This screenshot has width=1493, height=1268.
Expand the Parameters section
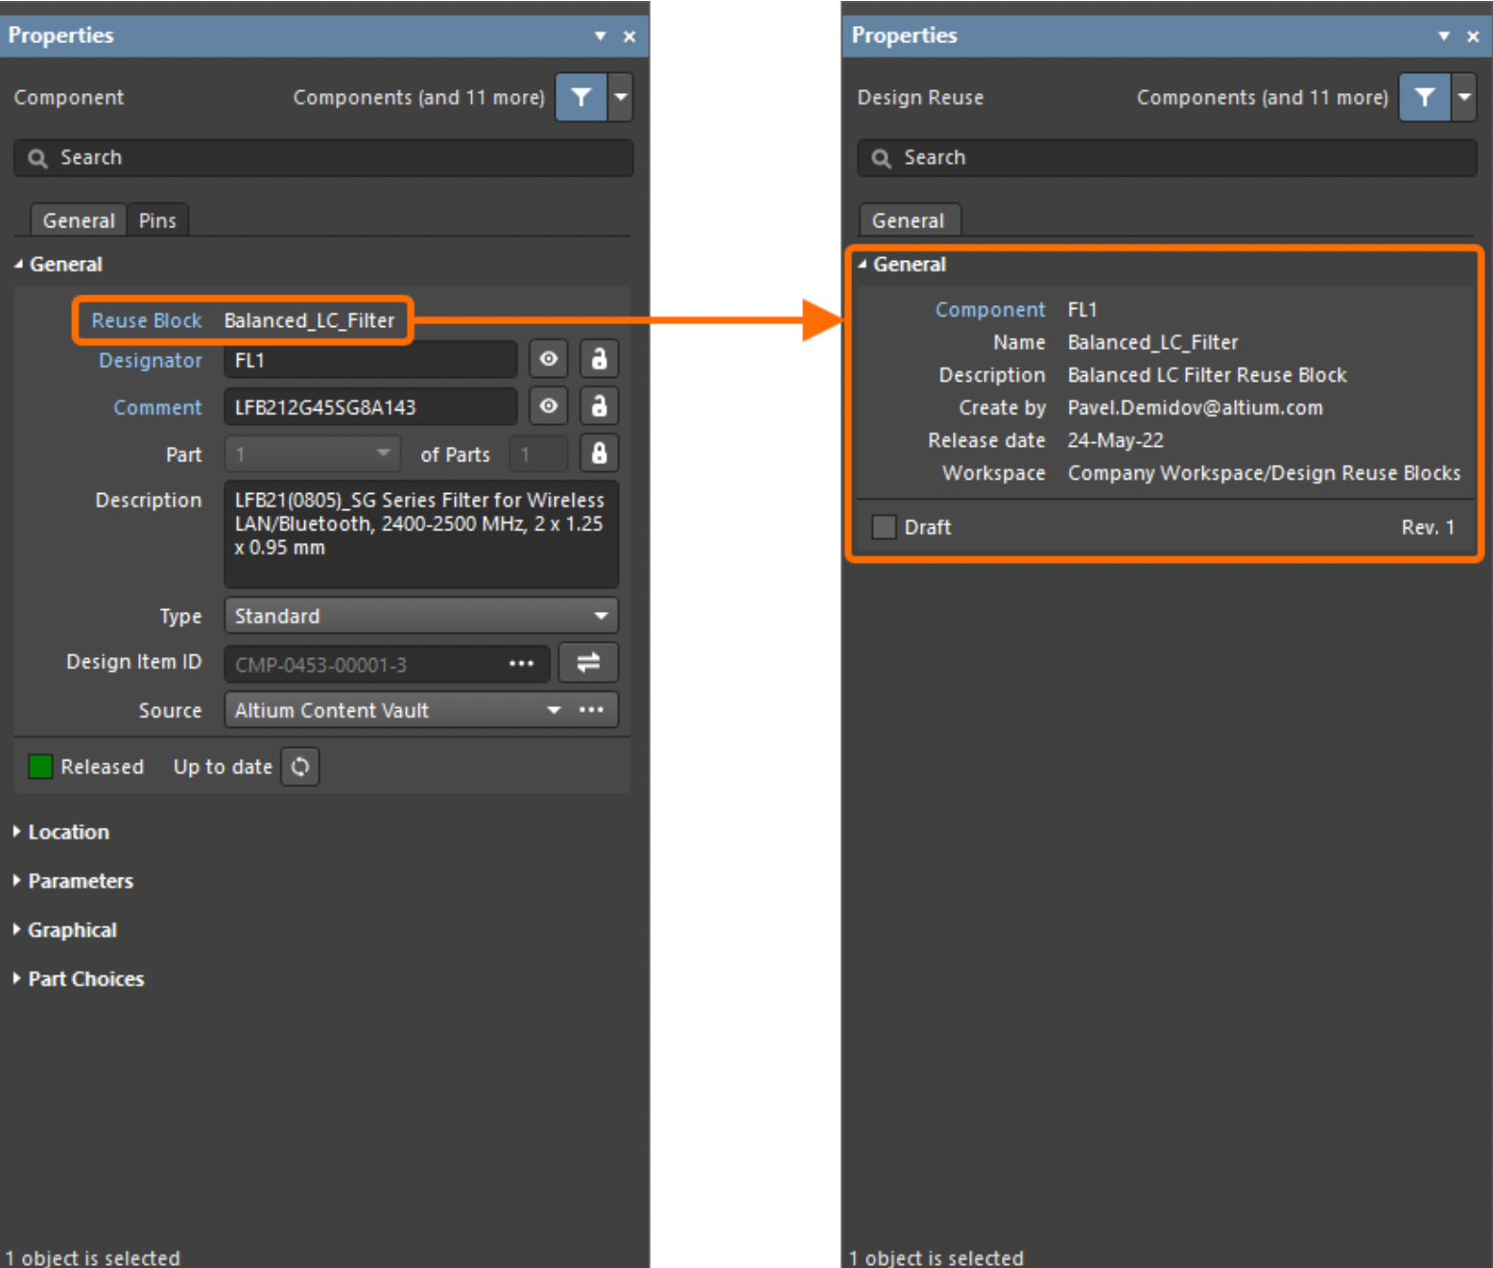80,881
